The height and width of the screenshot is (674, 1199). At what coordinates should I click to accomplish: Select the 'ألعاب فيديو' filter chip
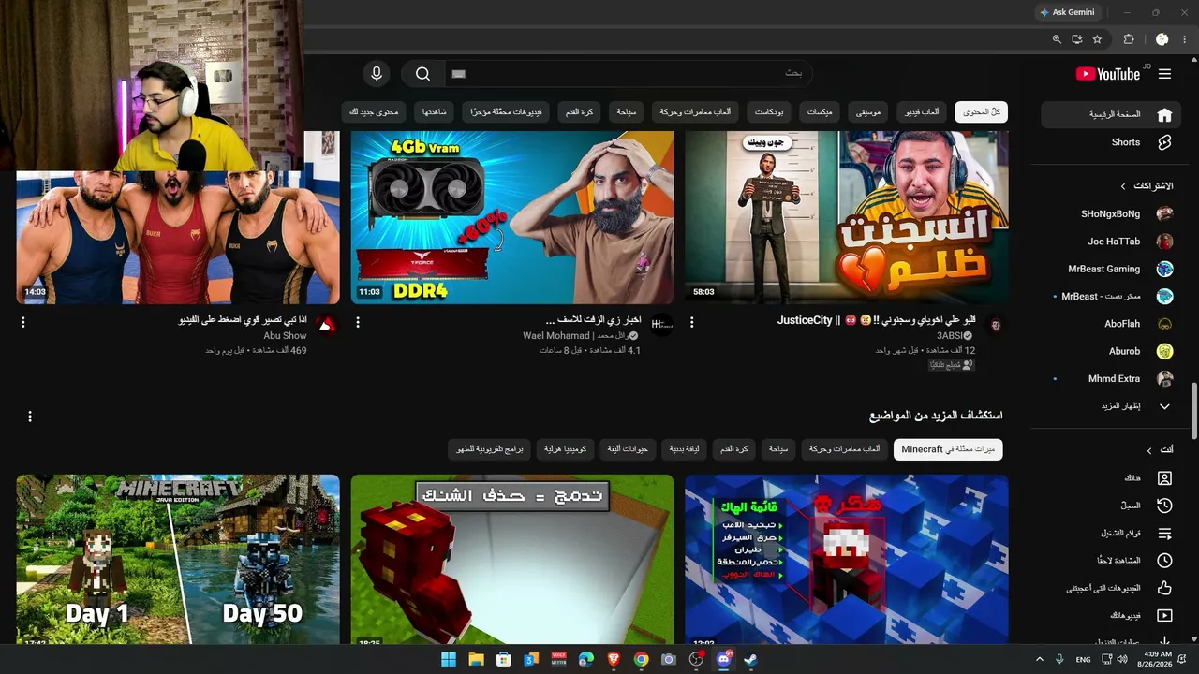pos(922,112)
